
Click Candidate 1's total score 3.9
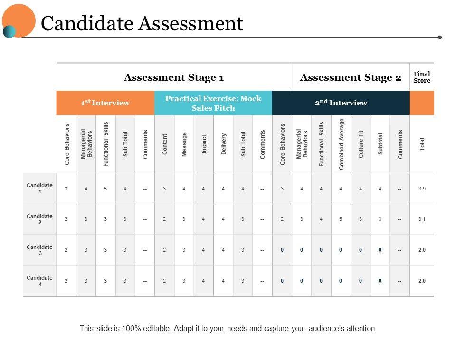click(x=422, y=189)
